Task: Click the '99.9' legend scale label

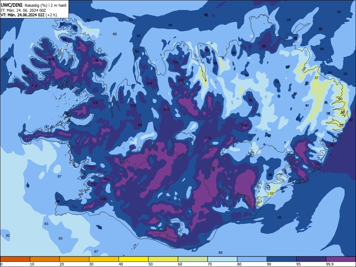Action: (x=329, y=264)
